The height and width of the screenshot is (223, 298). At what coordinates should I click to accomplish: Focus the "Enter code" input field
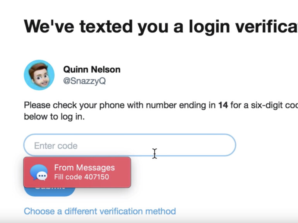(130, 145)
